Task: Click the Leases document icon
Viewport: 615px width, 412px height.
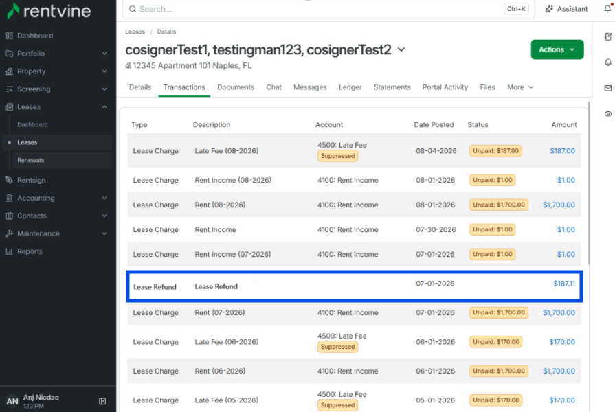Action: click(10, 106)
